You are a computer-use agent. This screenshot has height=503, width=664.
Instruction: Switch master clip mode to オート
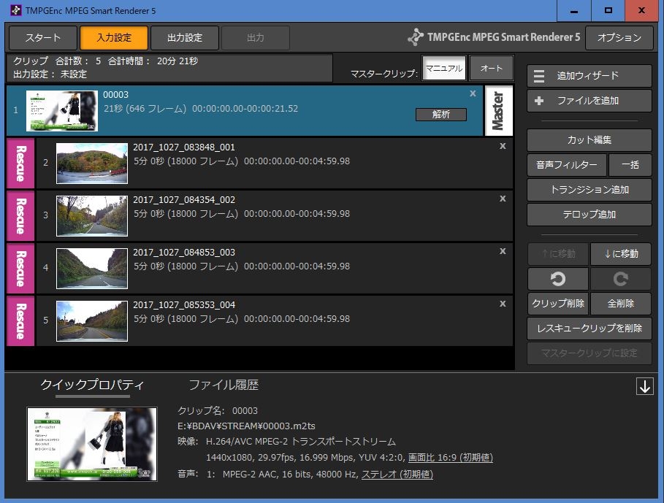coord(492,69)
